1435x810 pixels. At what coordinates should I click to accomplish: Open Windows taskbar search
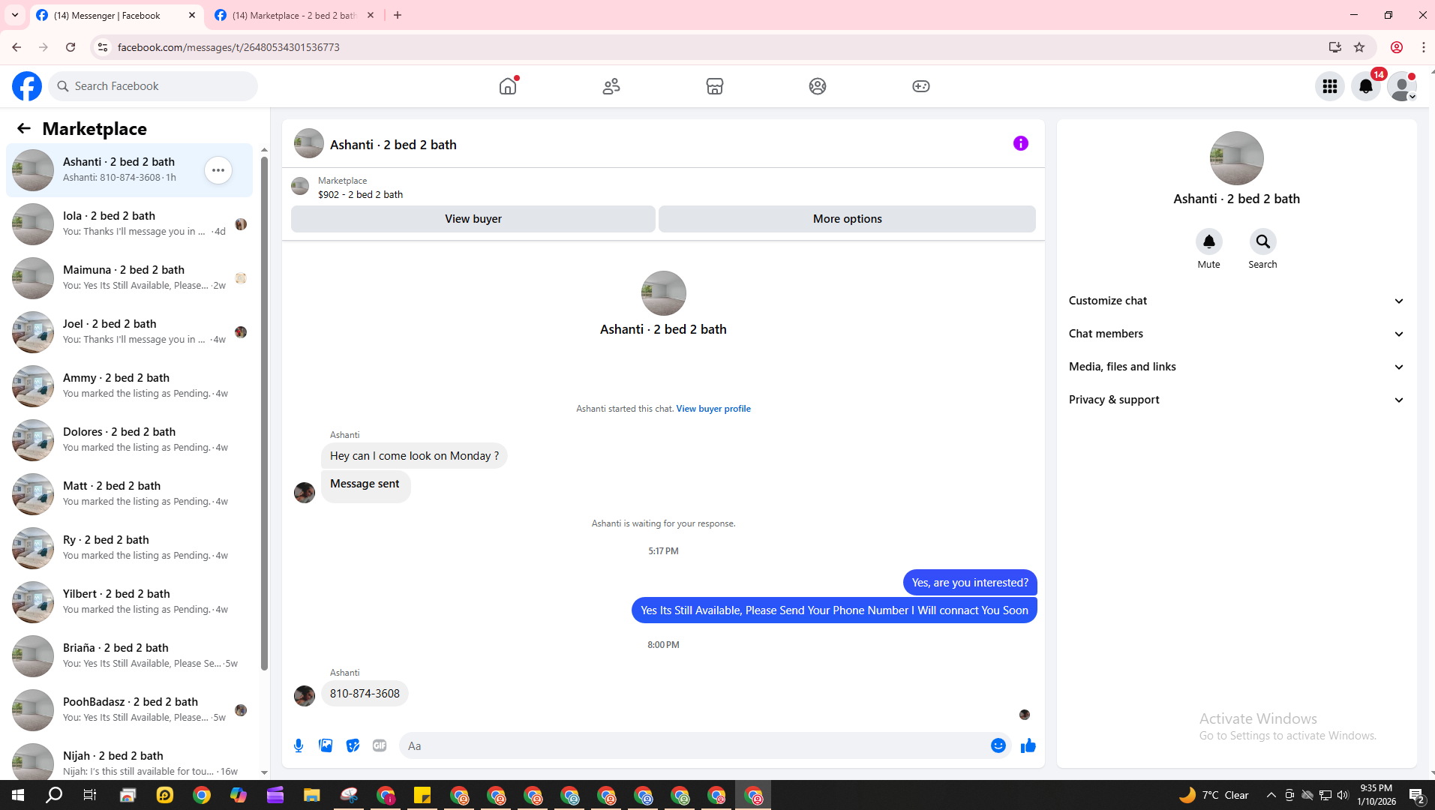(x=54, y=795)
